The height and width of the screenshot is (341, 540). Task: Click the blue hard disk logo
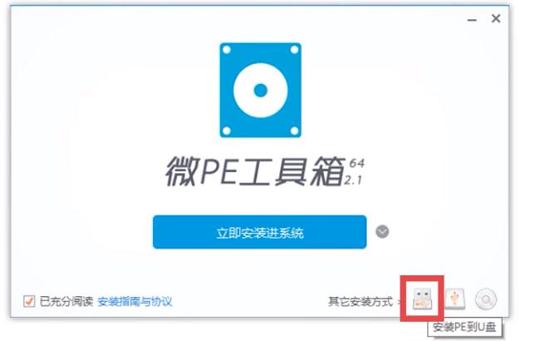pyautogui.click(x=260, y=90)
